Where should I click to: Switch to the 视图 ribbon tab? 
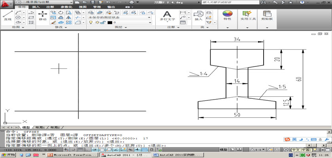coord(82,7)
